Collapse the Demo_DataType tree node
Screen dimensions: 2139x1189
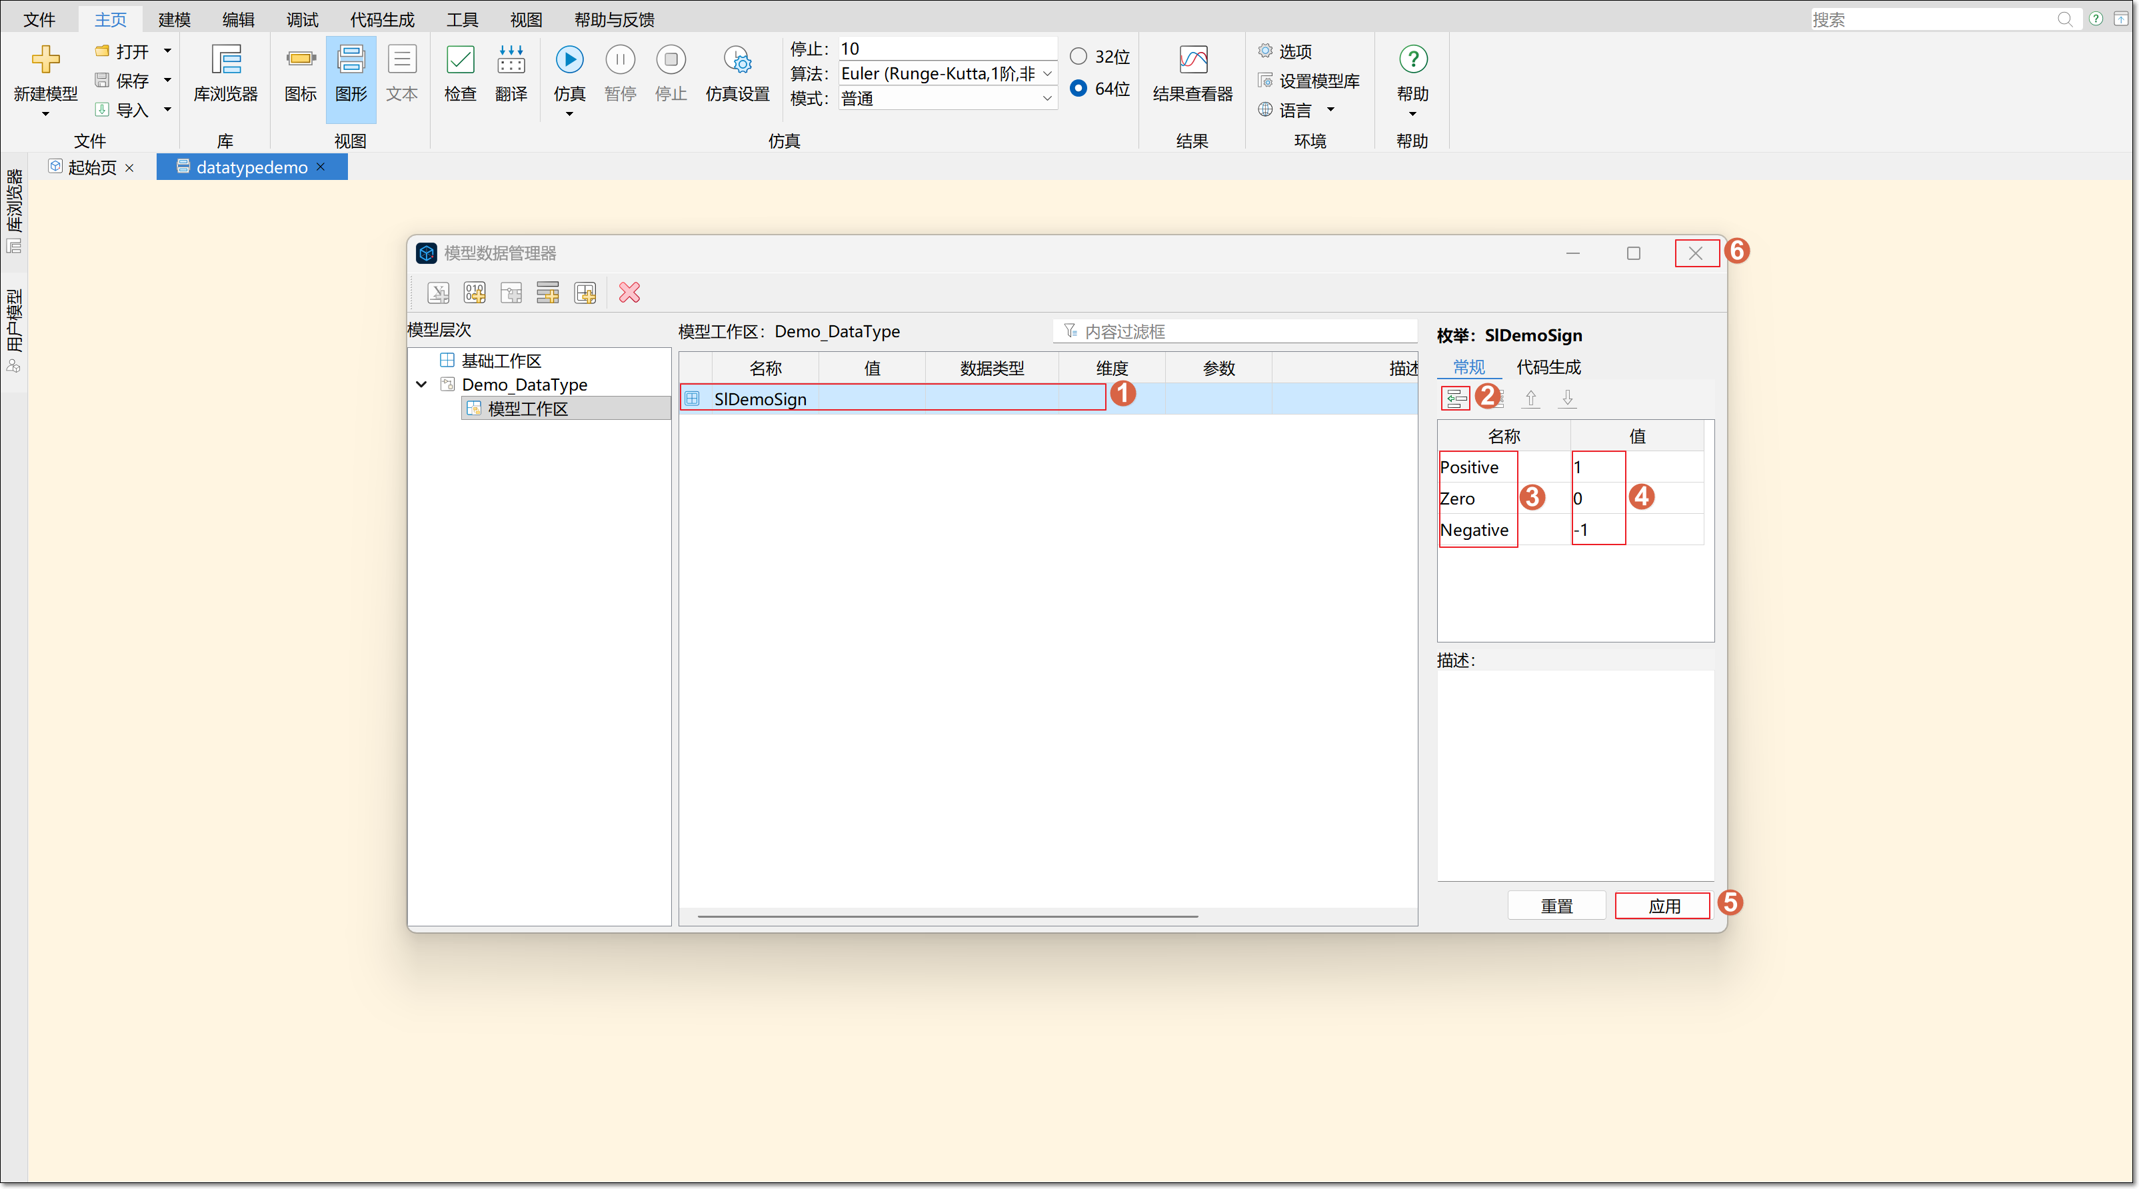(422, 385)
